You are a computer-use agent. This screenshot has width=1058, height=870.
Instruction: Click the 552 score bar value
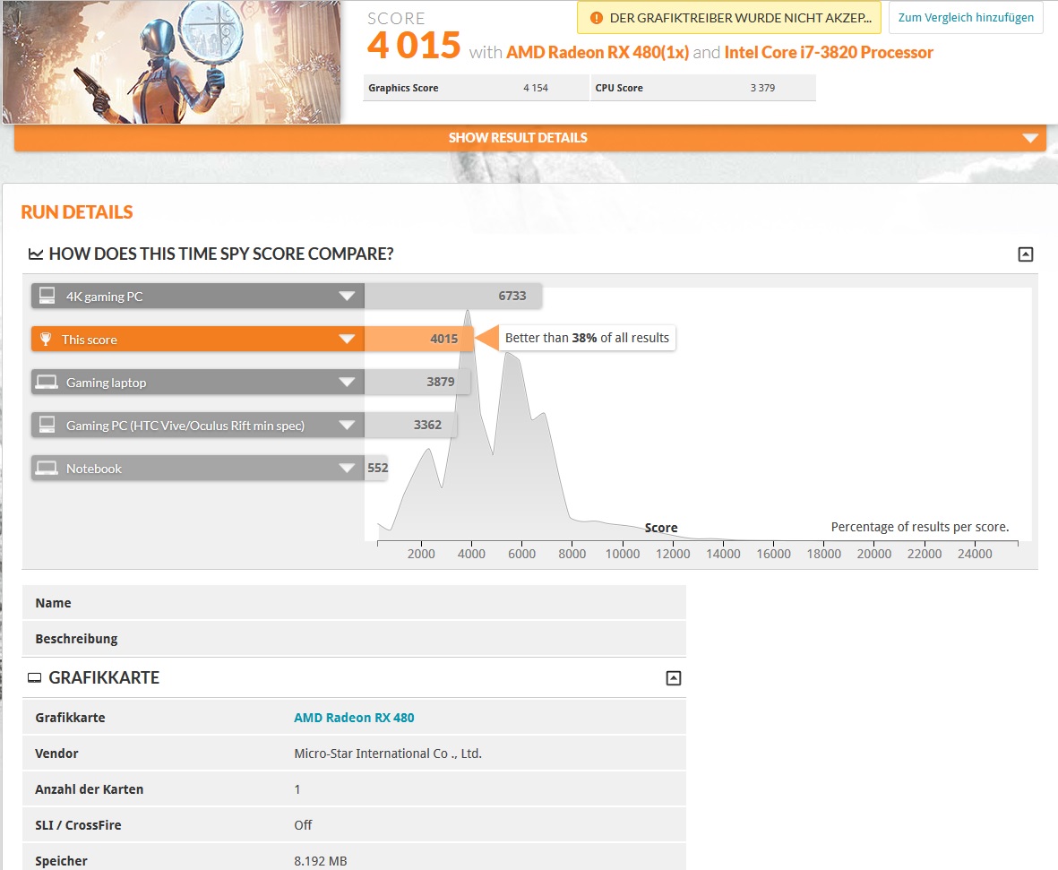pos(378,468)
